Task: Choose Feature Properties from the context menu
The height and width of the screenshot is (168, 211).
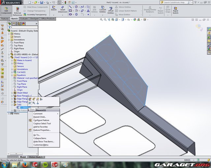Action: tap(42, 130)
